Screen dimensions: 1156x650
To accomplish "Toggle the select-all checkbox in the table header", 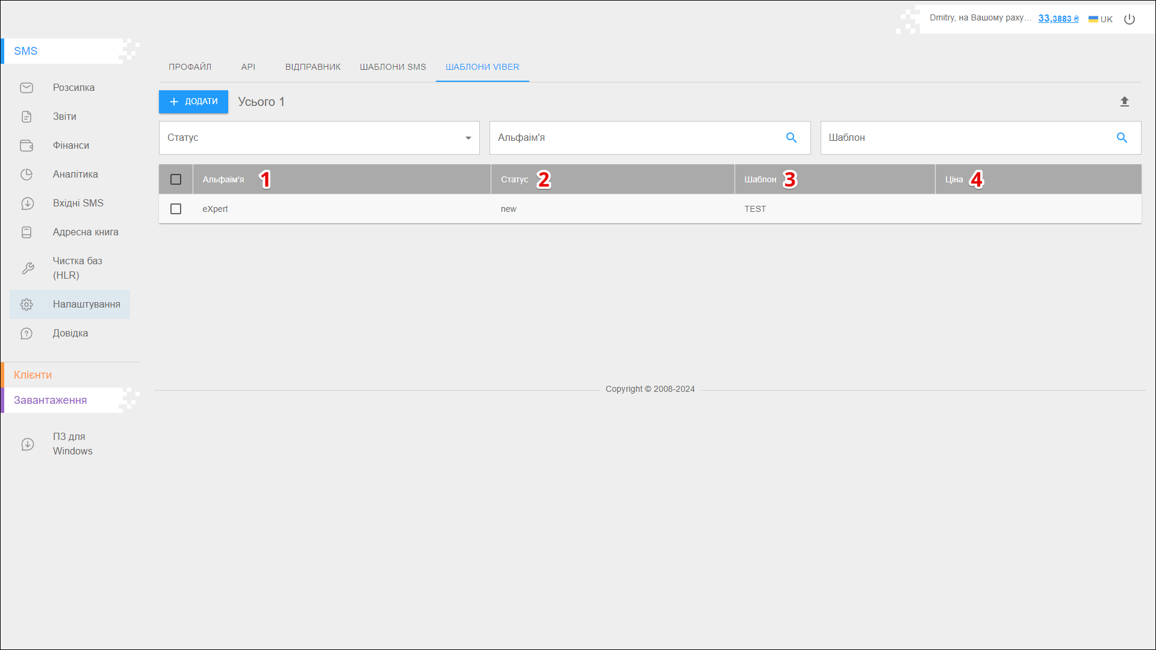I will point(176,179).
